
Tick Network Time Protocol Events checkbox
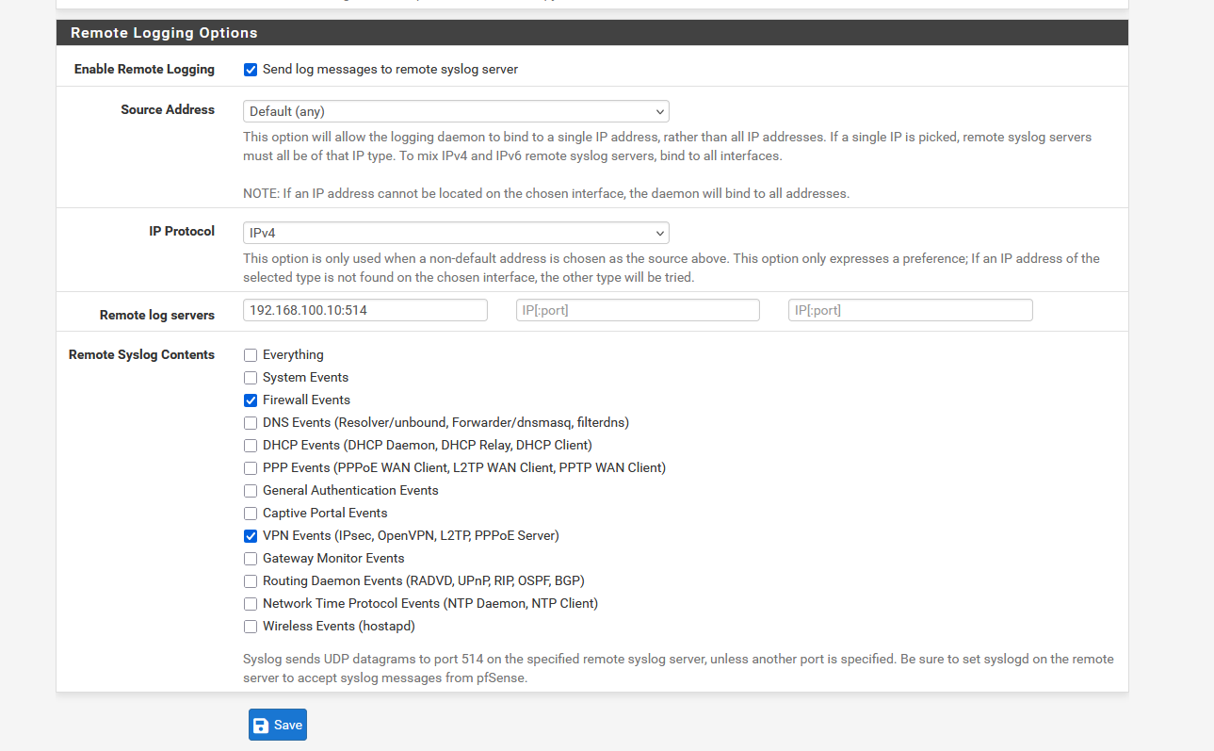tap(251, 604)
